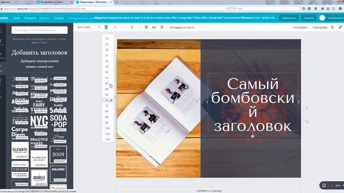Change the text alignment icon
This screenshot has height=193, width=344.
point(146,27)
